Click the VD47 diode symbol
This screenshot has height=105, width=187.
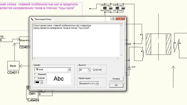click(129, 68)
